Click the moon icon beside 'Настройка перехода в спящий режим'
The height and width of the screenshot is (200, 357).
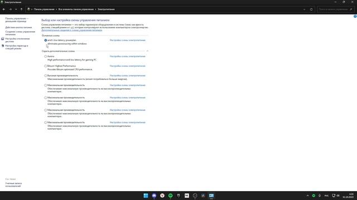(3, 46)
